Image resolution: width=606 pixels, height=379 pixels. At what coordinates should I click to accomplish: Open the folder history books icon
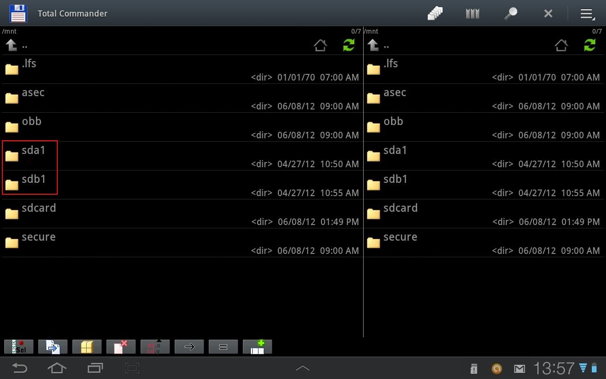click(x=473, y=13)
